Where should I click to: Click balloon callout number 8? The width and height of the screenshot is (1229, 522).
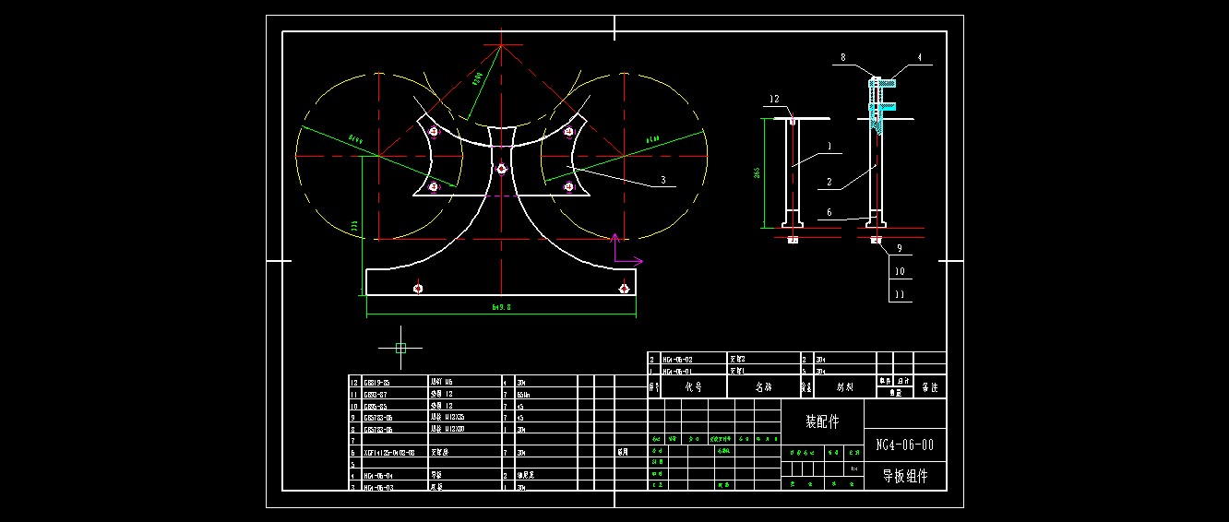[842, 57]
